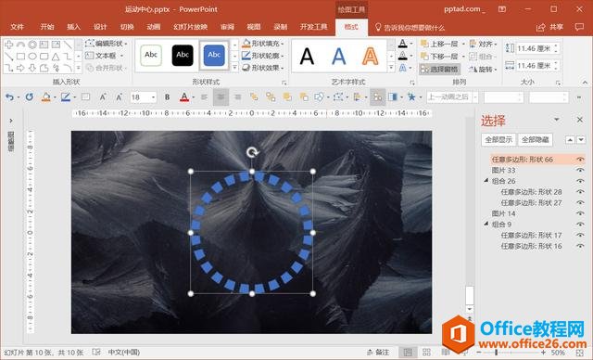Click the 编辑形状 edit shape icon
Image resolution: width=593 pixels, height=360 pixels.
click(x=89, y=44)
